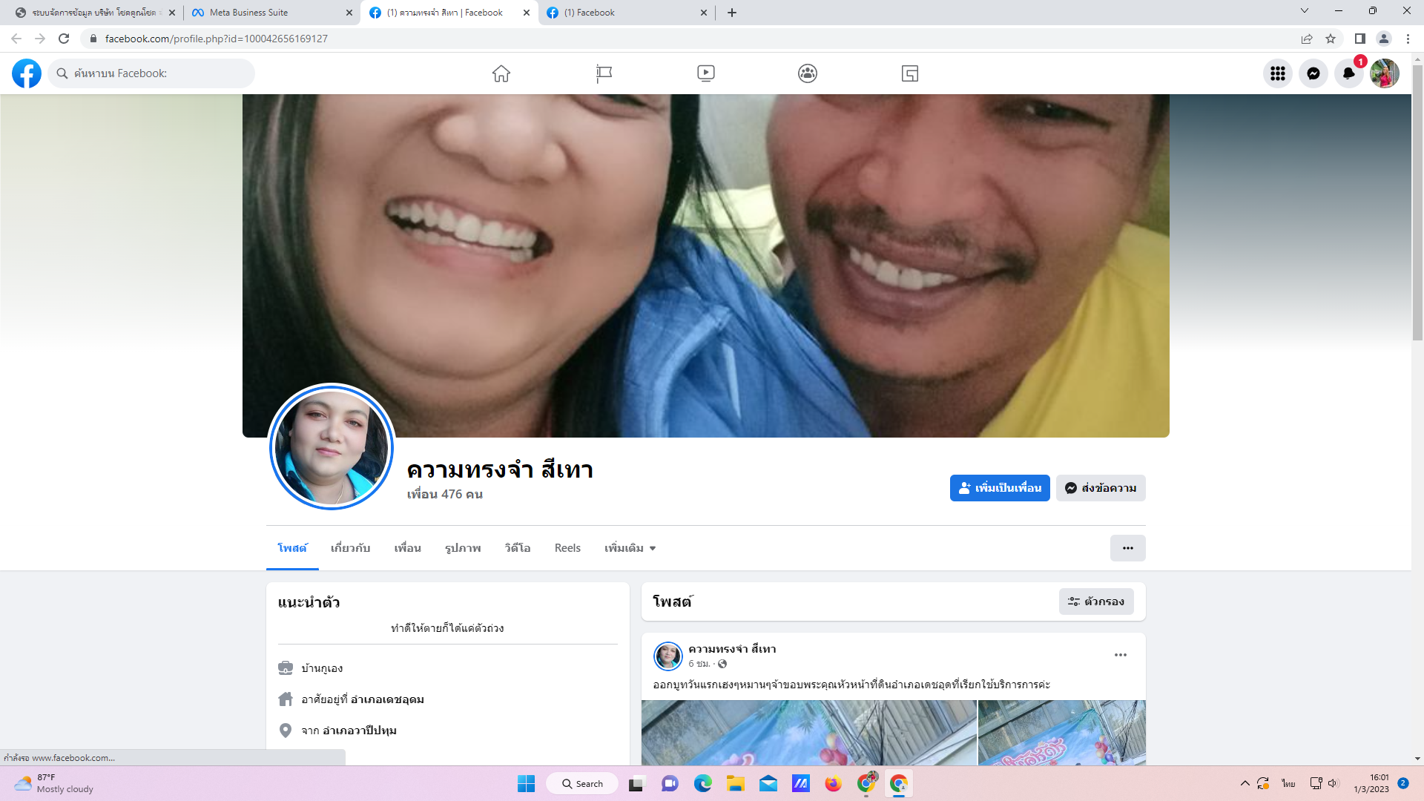Expand the เพิ่มเติม dropdown on profile tabs

click(x=630, y=548)
